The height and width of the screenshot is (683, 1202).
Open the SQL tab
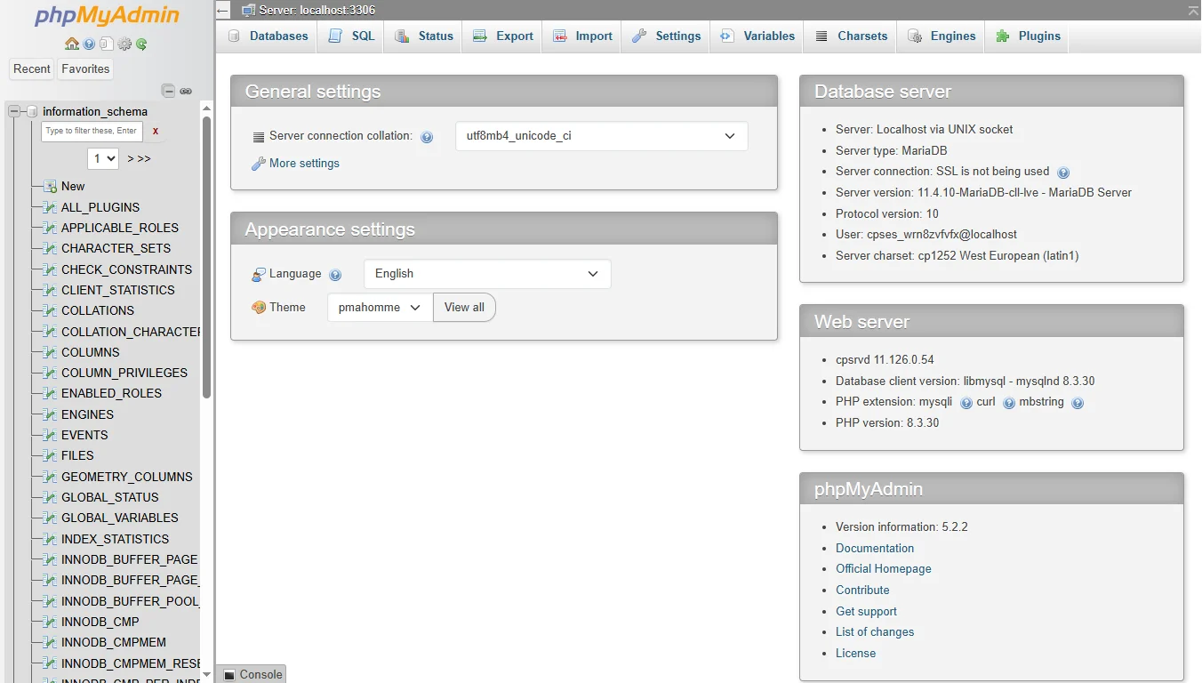(x=352, y=36)
